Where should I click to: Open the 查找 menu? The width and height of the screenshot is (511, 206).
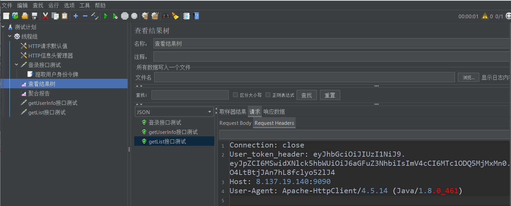(38, 5)
